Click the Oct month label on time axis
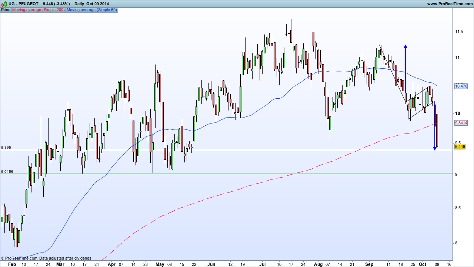The width and height of the screenshot is (474, 267). tap(423, 264)
